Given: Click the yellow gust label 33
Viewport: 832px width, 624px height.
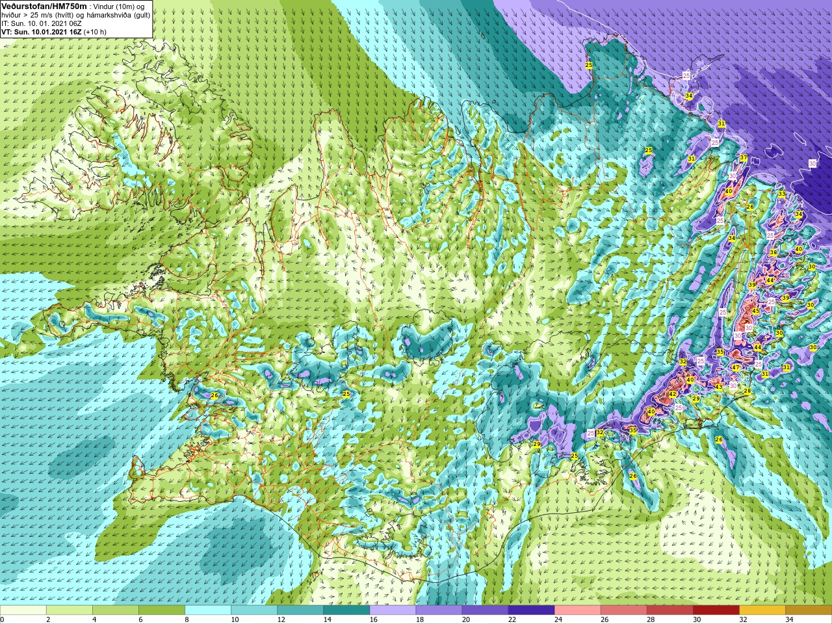Looking at the screenshot, I should (782, 194).
